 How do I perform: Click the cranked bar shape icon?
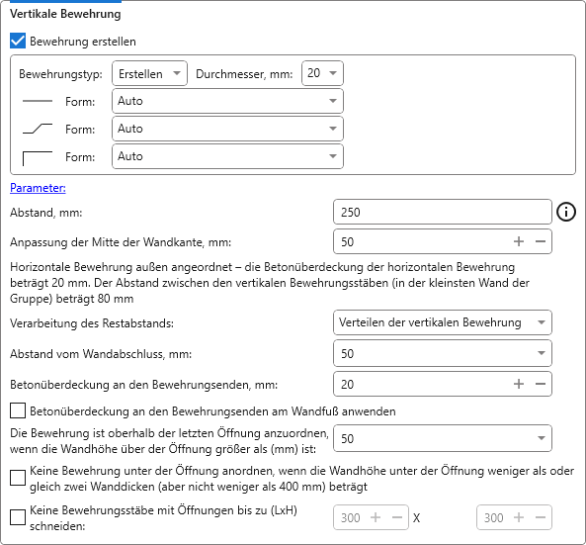coord(38,129)
